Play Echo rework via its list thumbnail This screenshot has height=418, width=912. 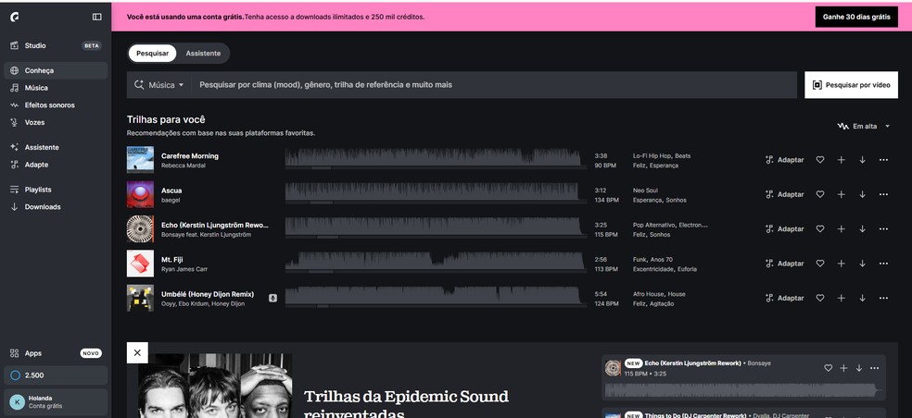click(x=140, y=228)
